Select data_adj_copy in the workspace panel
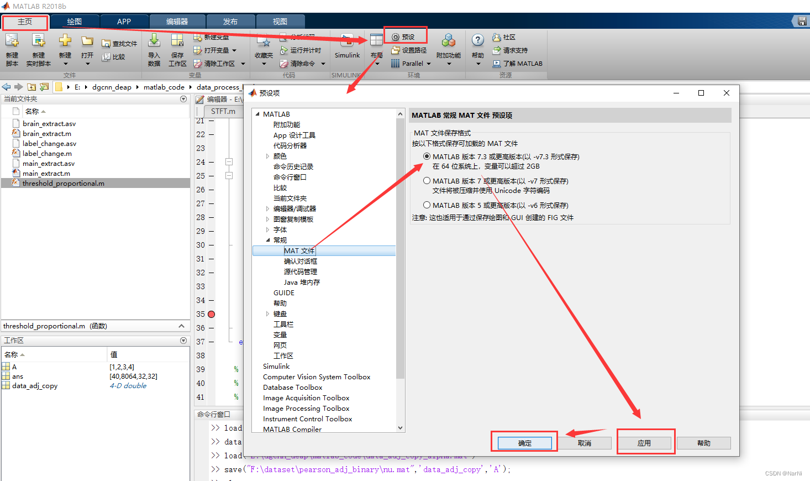 pos(35,386)
